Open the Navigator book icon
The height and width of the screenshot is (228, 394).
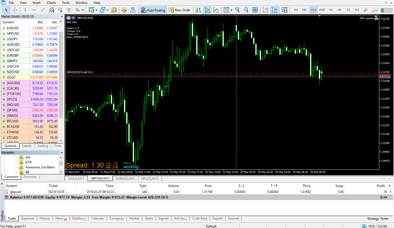pos(124,10)
